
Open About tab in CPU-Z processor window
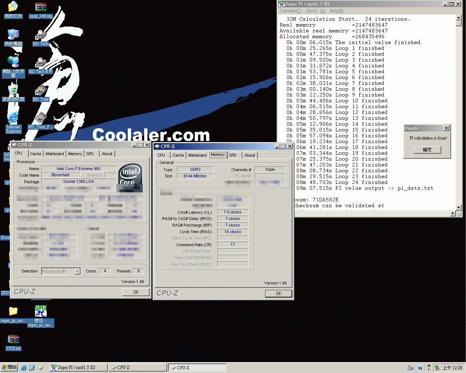107,154
